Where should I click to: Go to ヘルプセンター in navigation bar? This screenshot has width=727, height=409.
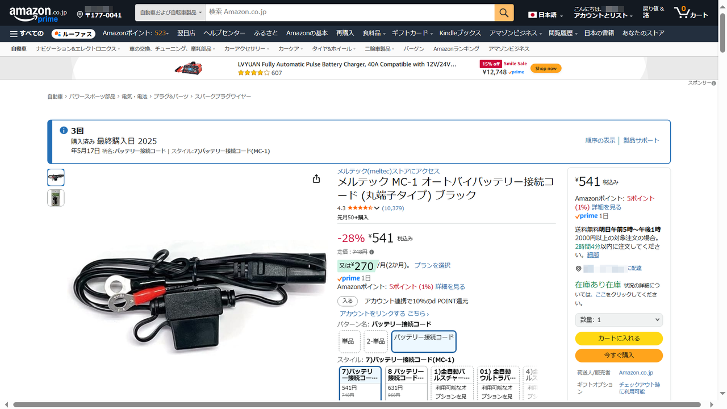coord(224,34)
